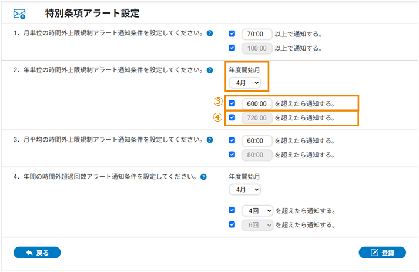The height and width of the screenshot is (272, 419).
Task: Open the 年度開始月 dropdown in section 4
Action: click(x=244, y=189)
